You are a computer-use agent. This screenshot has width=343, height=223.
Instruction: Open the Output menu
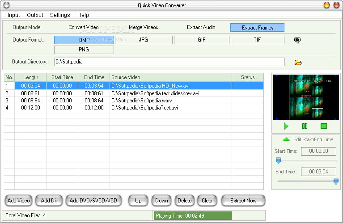[x=35, y=15]
